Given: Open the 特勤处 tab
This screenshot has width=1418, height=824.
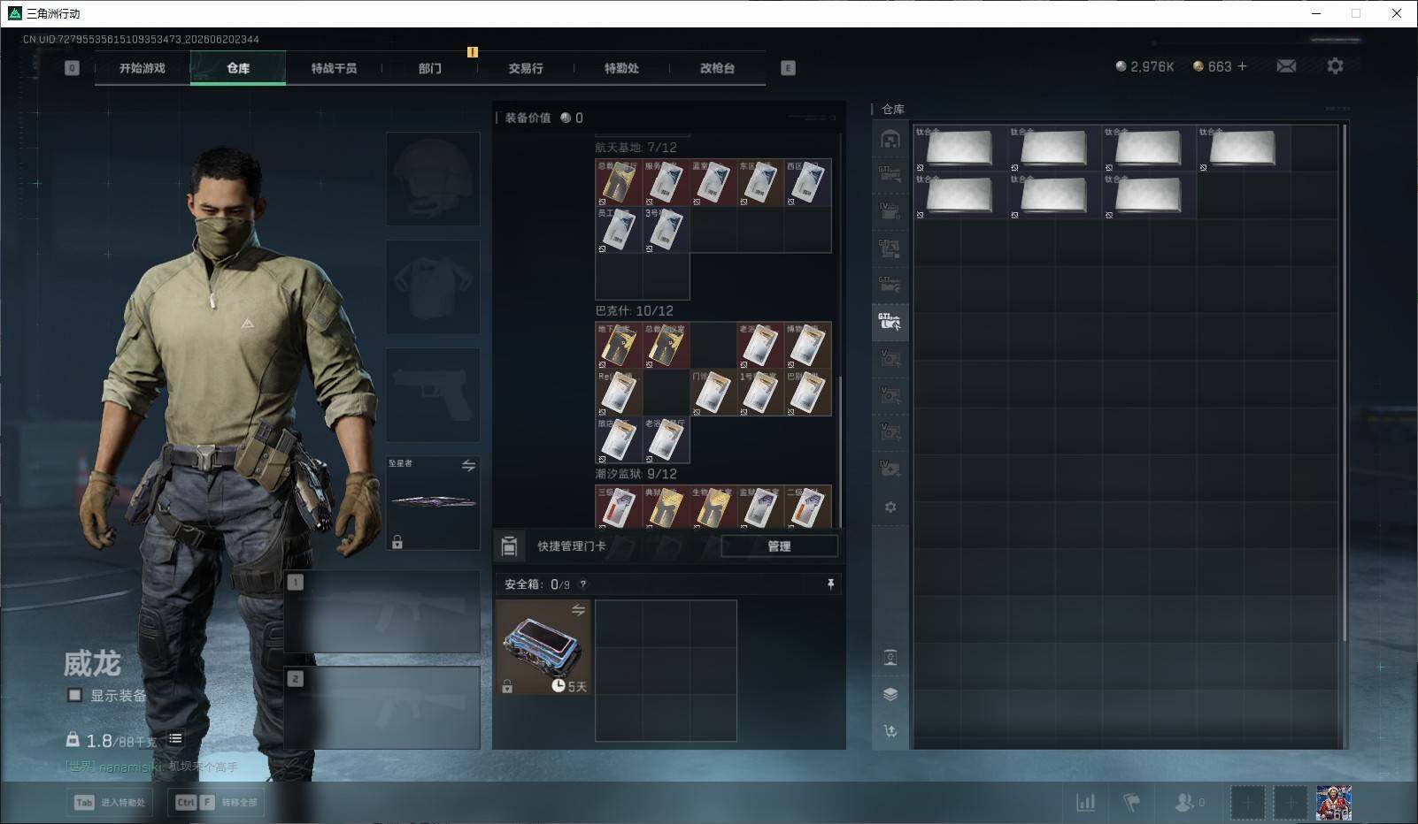Looking at the screenshot, I should pos(621,68).
